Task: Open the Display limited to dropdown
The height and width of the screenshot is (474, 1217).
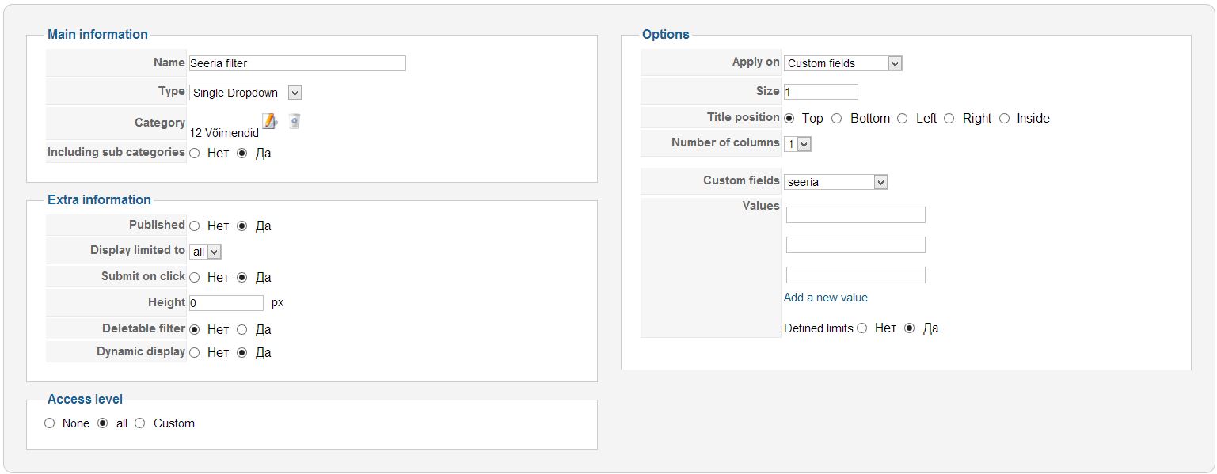Action: pos(205,252)
